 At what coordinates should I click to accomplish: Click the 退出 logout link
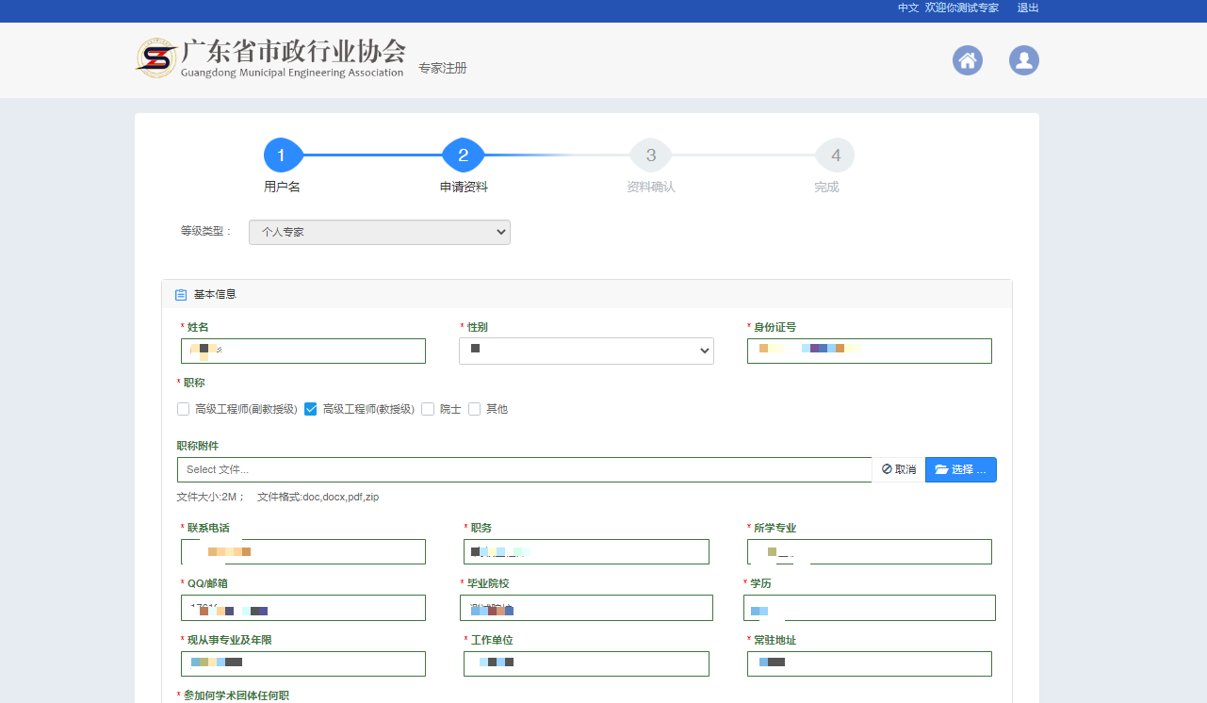(x=1028, y=8)
